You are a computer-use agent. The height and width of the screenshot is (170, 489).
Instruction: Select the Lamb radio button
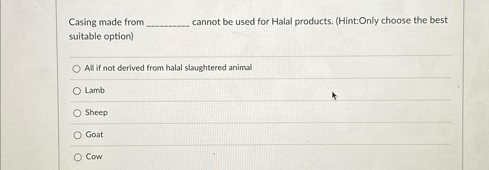tap(77, 91)
